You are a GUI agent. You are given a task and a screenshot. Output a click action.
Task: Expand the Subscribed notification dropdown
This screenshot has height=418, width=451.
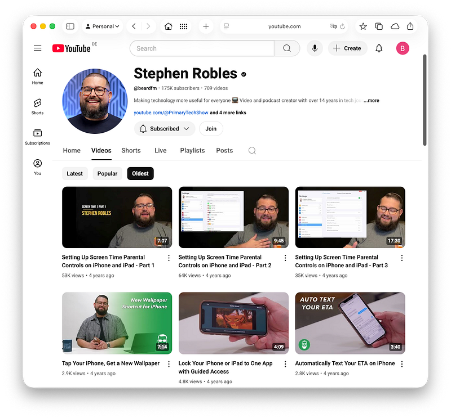click(x=165, y=129)
